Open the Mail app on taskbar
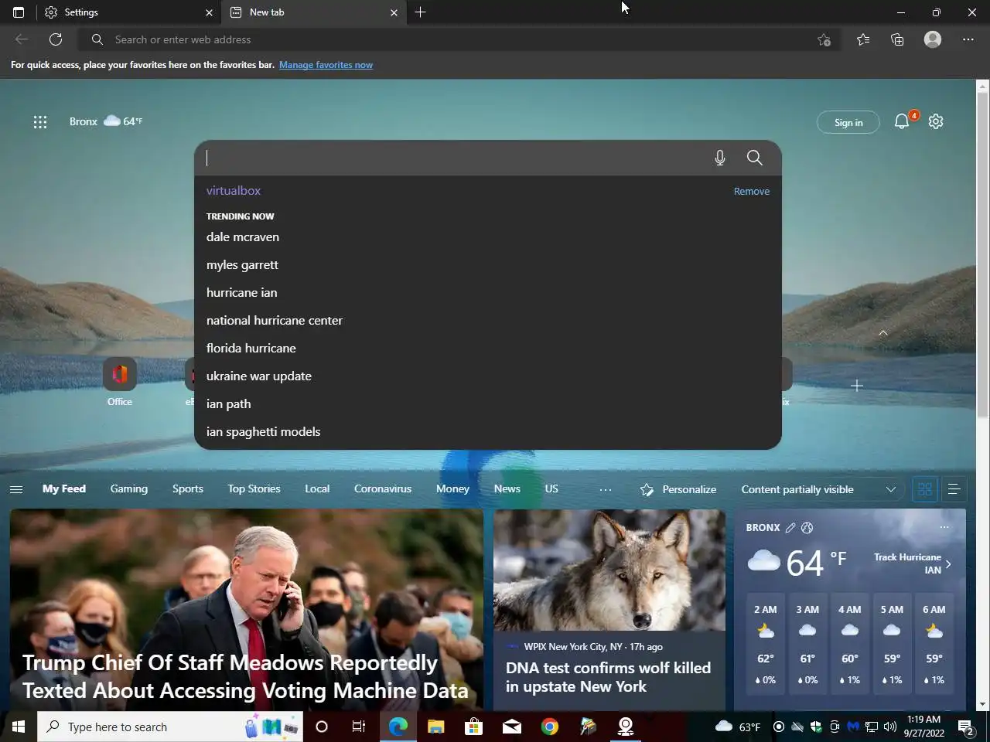This screenshot has width=990, height=742. [x=512, y=727]
